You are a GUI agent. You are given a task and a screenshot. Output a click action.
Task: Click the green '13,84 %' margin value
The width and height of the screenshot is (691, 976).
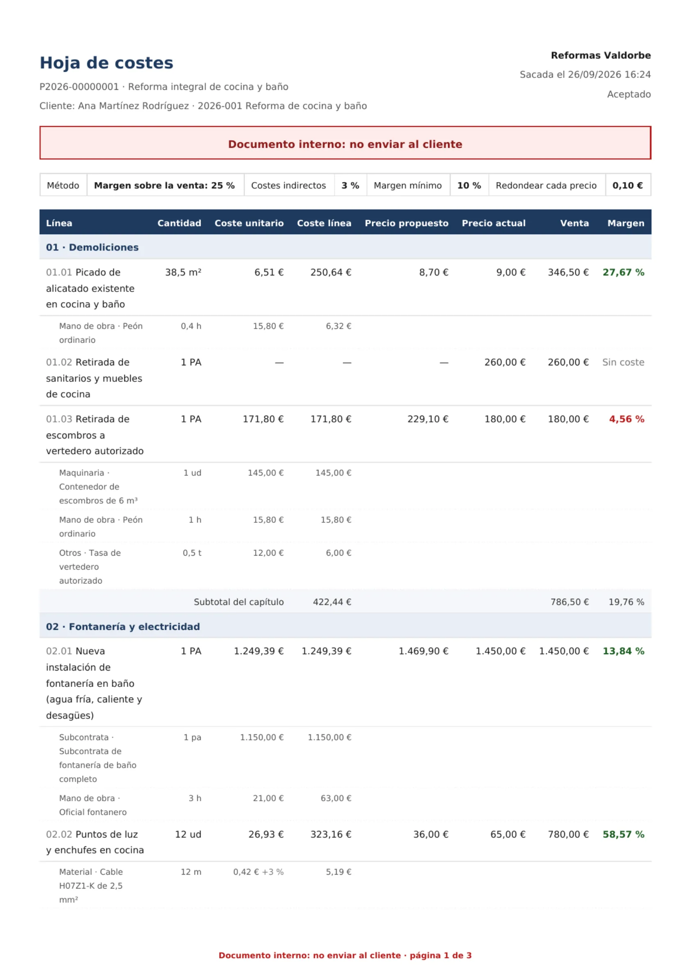pos(623,651)
